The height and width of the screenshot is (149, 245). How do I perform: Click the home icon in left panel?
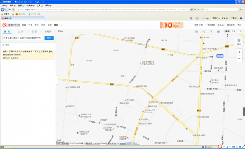[x=3, y=45]
